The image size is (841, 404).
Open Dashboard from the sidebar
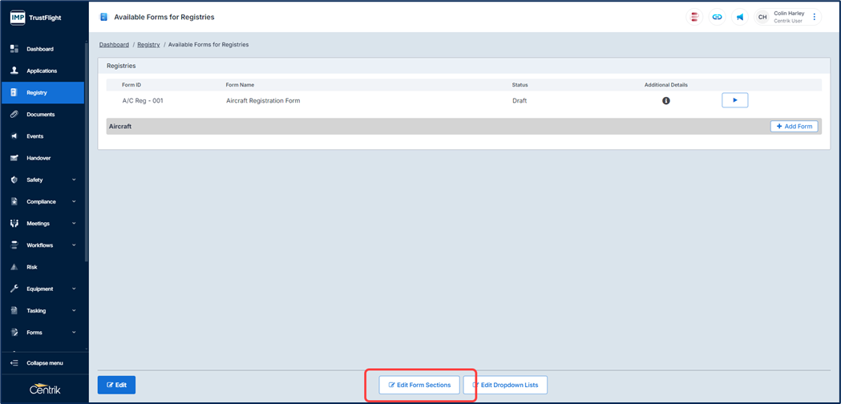tap(40, 49)
